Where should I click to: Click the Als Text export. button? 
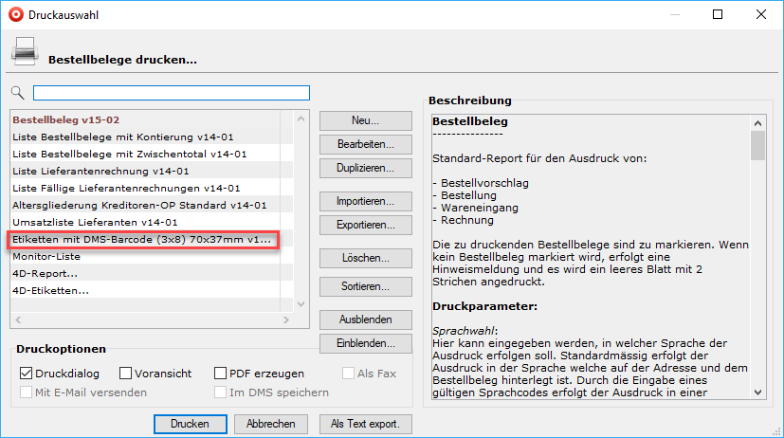365,424
